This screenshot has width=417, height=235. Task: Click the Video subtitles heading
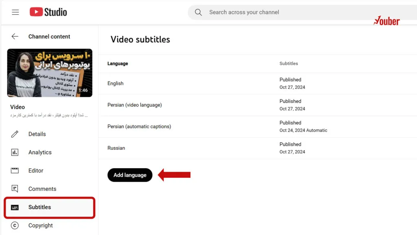pyautogui.click(x=140, y=40)
